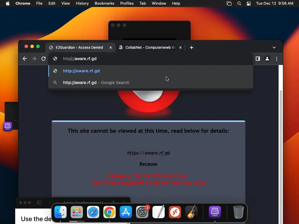Click the Stage Manager icon in menu bar

(229, 3)
